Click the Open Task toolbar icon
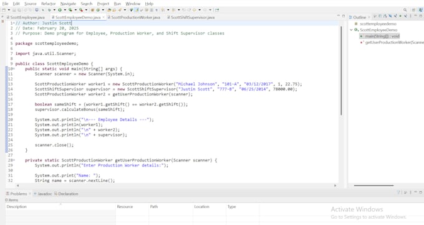 point(114,10)
